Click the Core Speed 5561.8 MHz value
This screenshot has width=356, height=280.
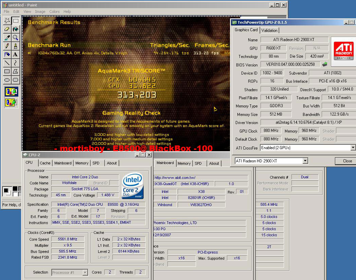click(x=68, y=239)
